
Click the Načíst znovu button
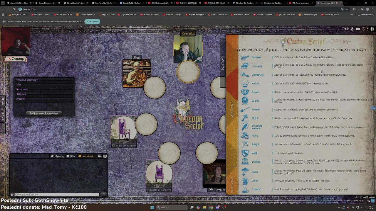click(92, 21)
